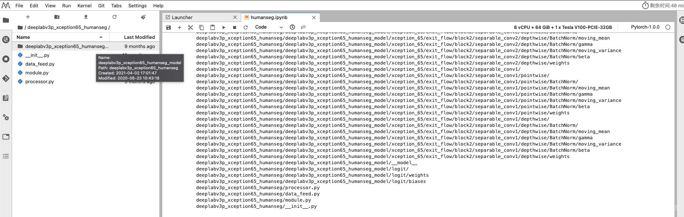Save the notebook with the disk icon
Viewport: 684px width, 217px height.
[x=169, y=27]
